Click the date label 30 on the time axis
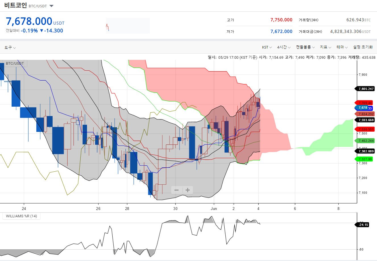The width and height of the screenshot is (377, 261). click(175, 209)
